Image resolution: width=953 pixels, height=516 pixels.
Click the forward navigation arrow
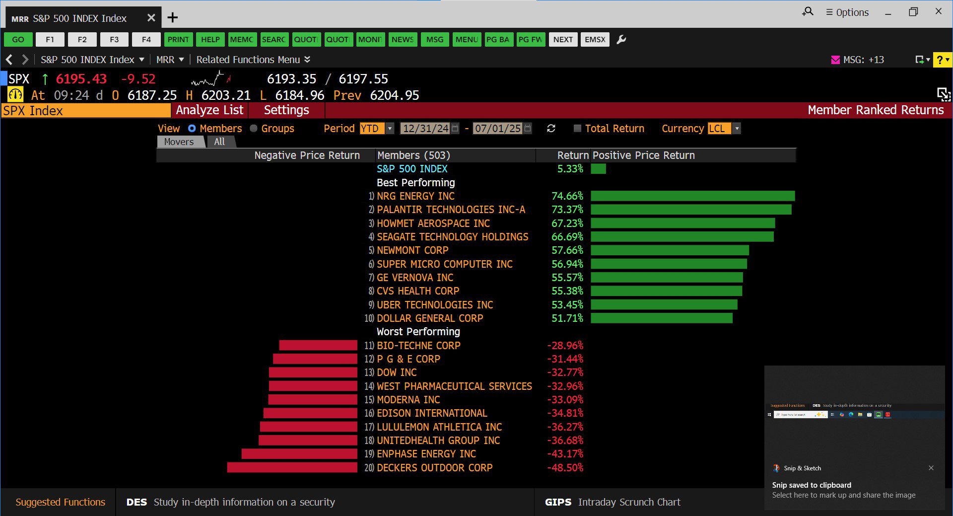point(25,60)
